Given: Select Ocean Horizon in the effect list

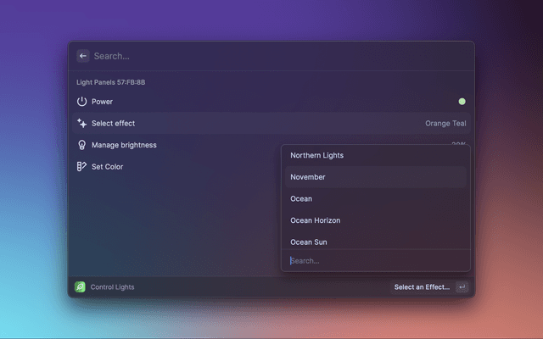Looking at the screenshot, I should 314,220.
